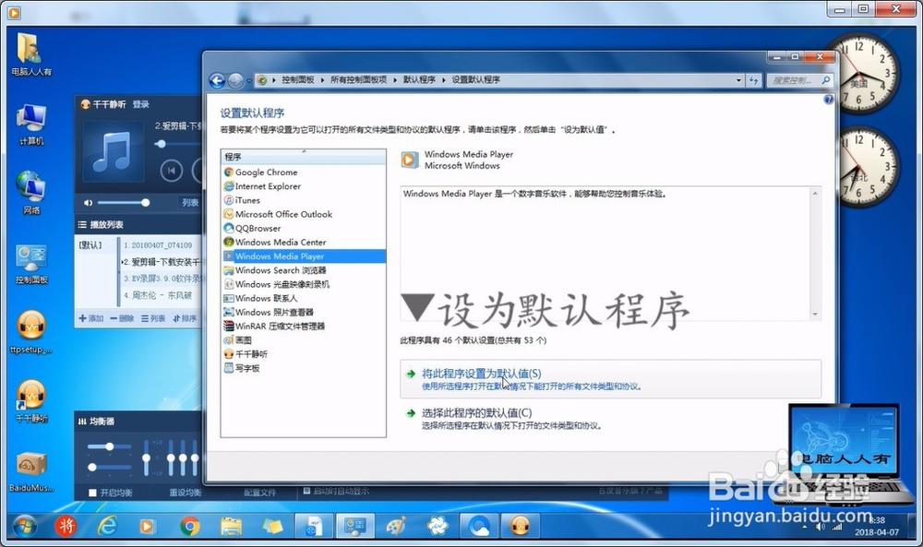This screenshot has height=547, width=923.
Task: Sort list by 程序 column header
Action: [303, 157]
